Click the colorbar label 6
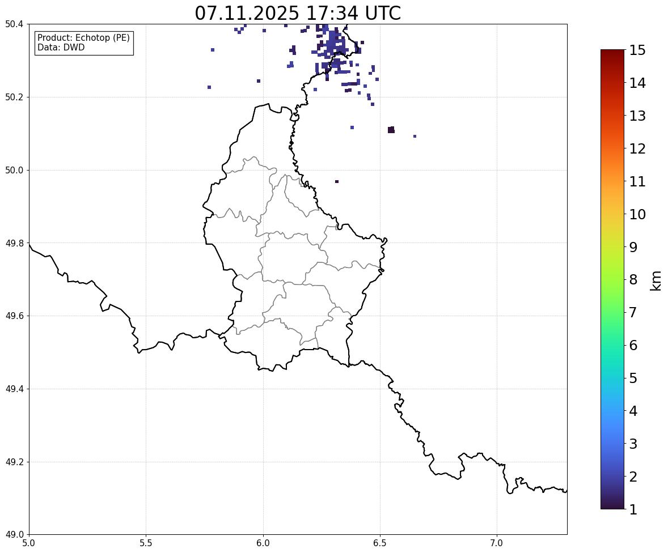Screen dimensions: 668x553 coord(633,345)
